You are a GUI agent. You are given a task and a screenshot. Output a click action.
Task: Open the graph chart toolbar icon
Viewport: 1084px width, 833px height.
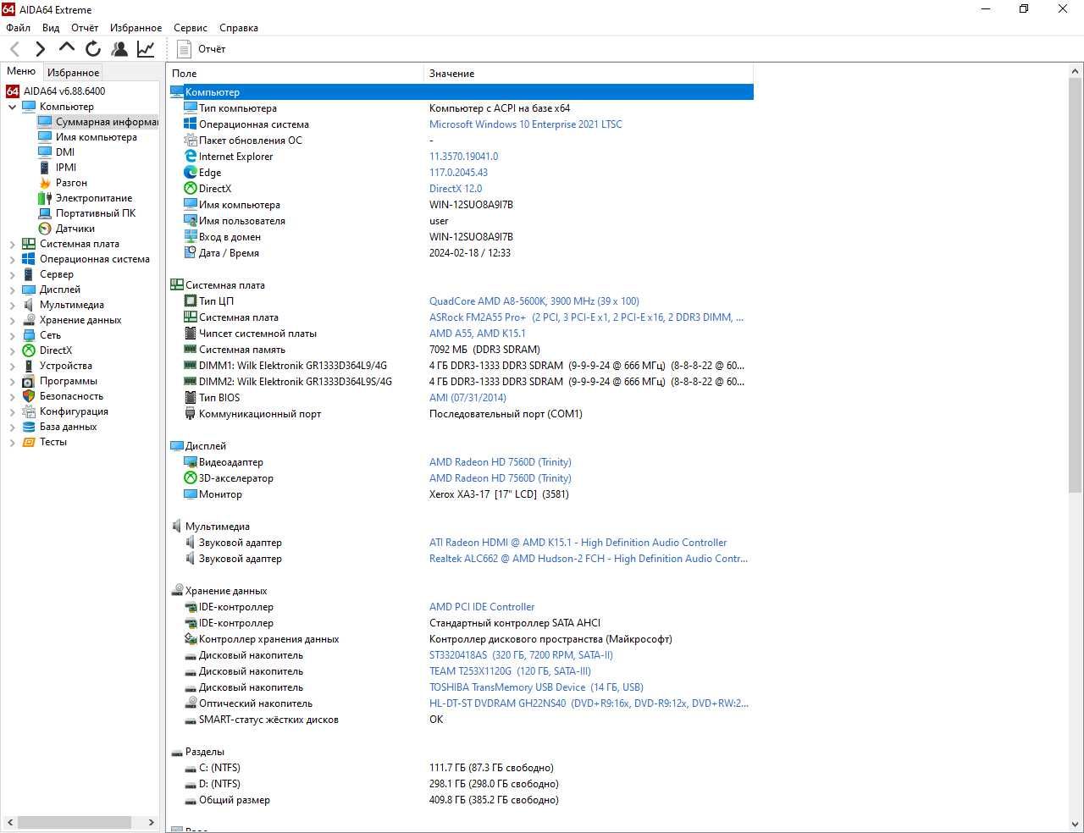(146, 49)
